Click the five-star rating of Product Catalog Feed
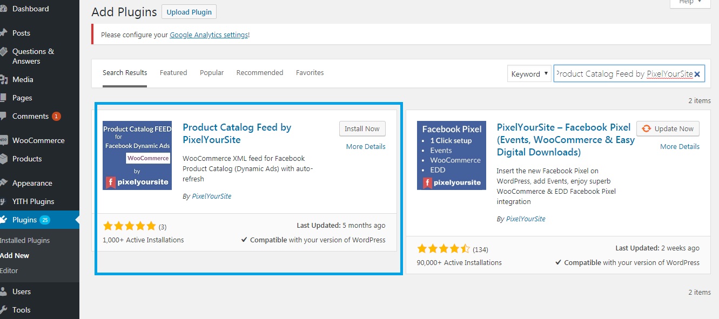Viewport: 719px width, 319px height. pos(129,226)
